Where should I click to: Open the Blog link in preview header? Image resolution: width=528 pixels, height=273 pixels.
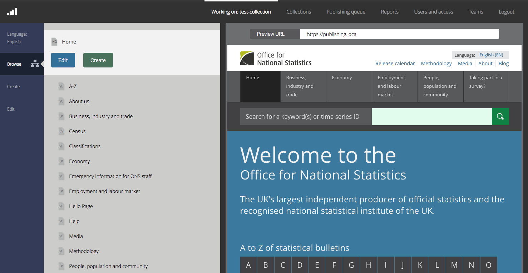pyautogui.click(x=504, y=64)
